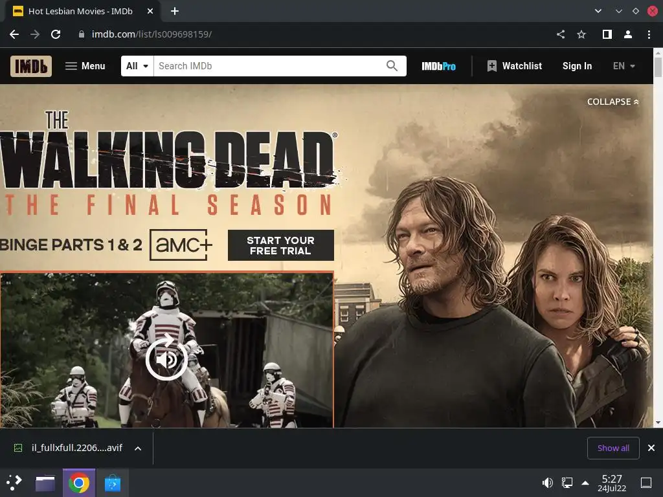Click the magnifying glass search icon
Screen dimensions: 663x497
point(392,66)
